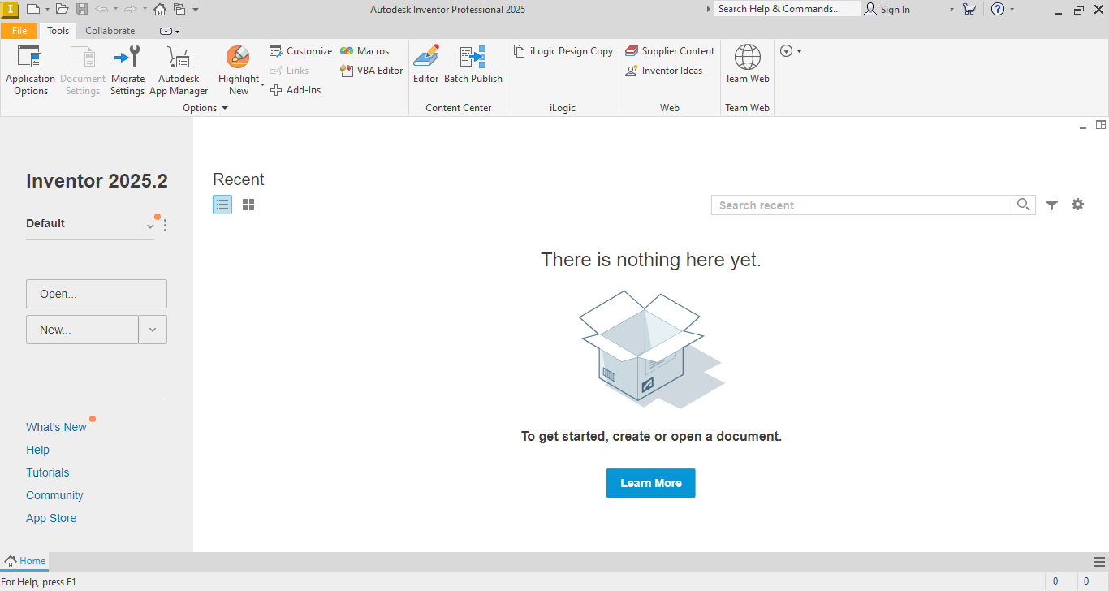1109x591 pixels.
Task: Open iLogic Design Copy
Action: tap(563, 51)
